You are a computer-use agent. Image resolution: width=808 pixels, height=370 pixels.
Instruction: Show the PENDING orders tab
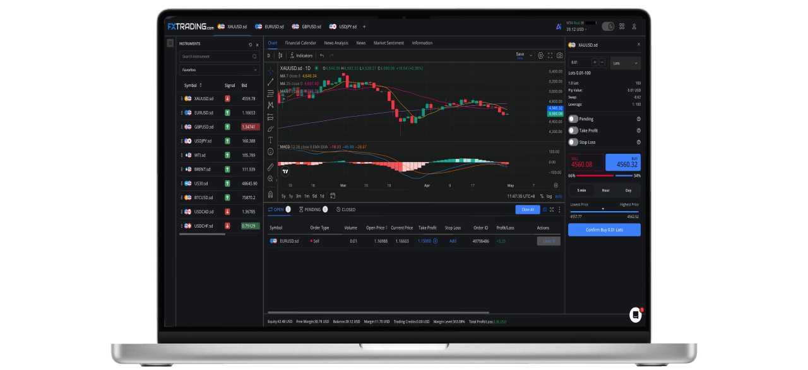(313, 209)
